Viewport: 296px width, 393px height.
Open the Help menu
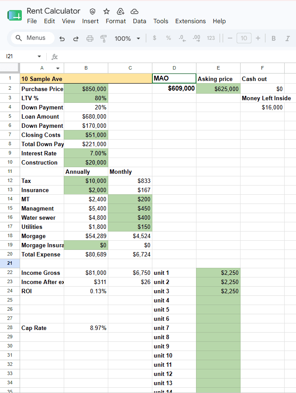click(219, 21)
